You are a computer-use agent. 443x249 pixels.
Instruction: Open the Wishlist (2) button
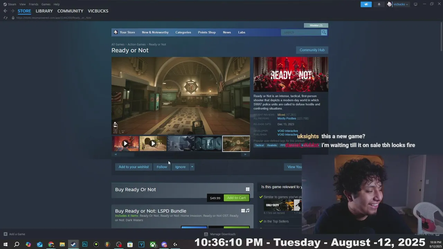(x=316, y=25)
